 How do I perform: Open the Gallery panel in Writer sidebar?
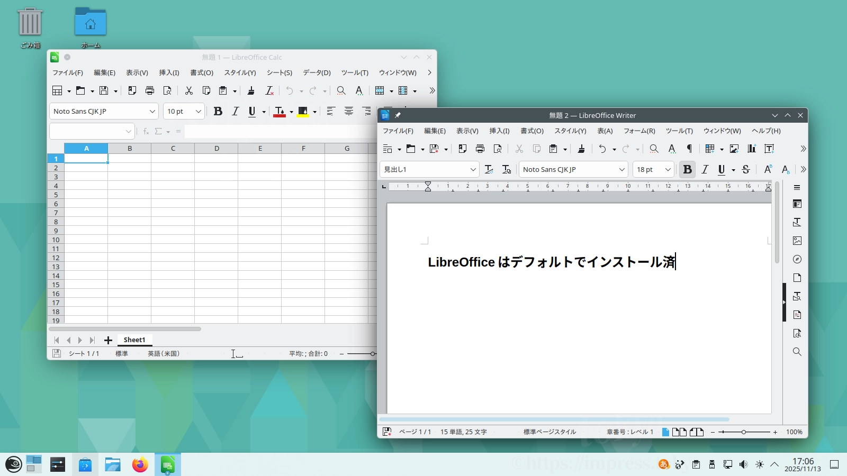pyautogui.click(x=797, y=241)
